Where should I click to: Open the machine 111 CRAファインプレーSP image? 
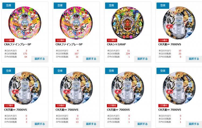click(25, 23)
